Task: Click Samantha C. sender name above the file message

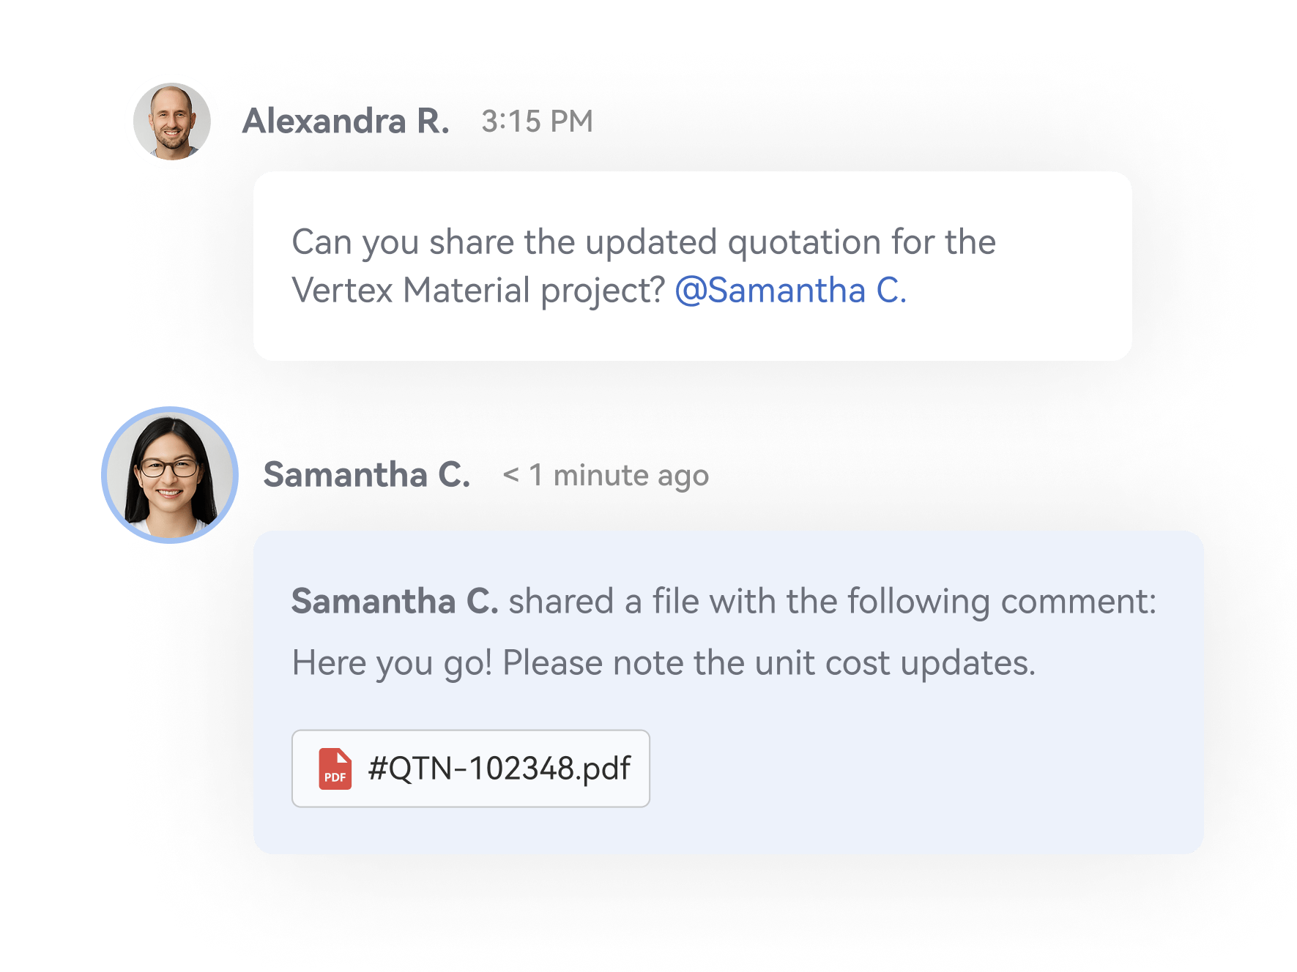Action: 366,475
